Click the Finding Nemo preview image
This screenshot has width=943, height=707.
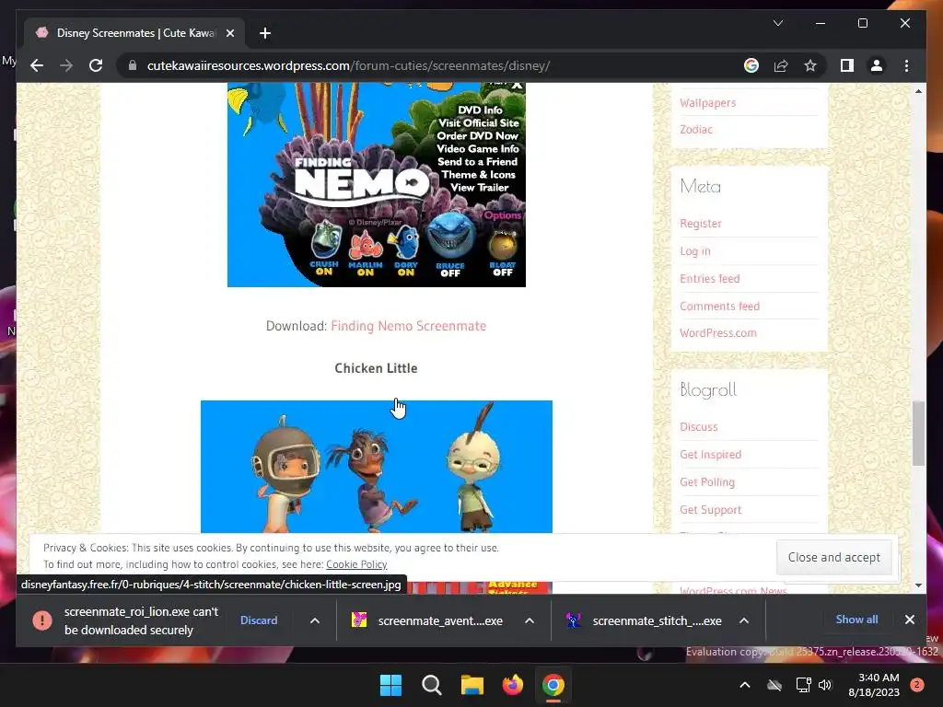[x=377, y=184]
